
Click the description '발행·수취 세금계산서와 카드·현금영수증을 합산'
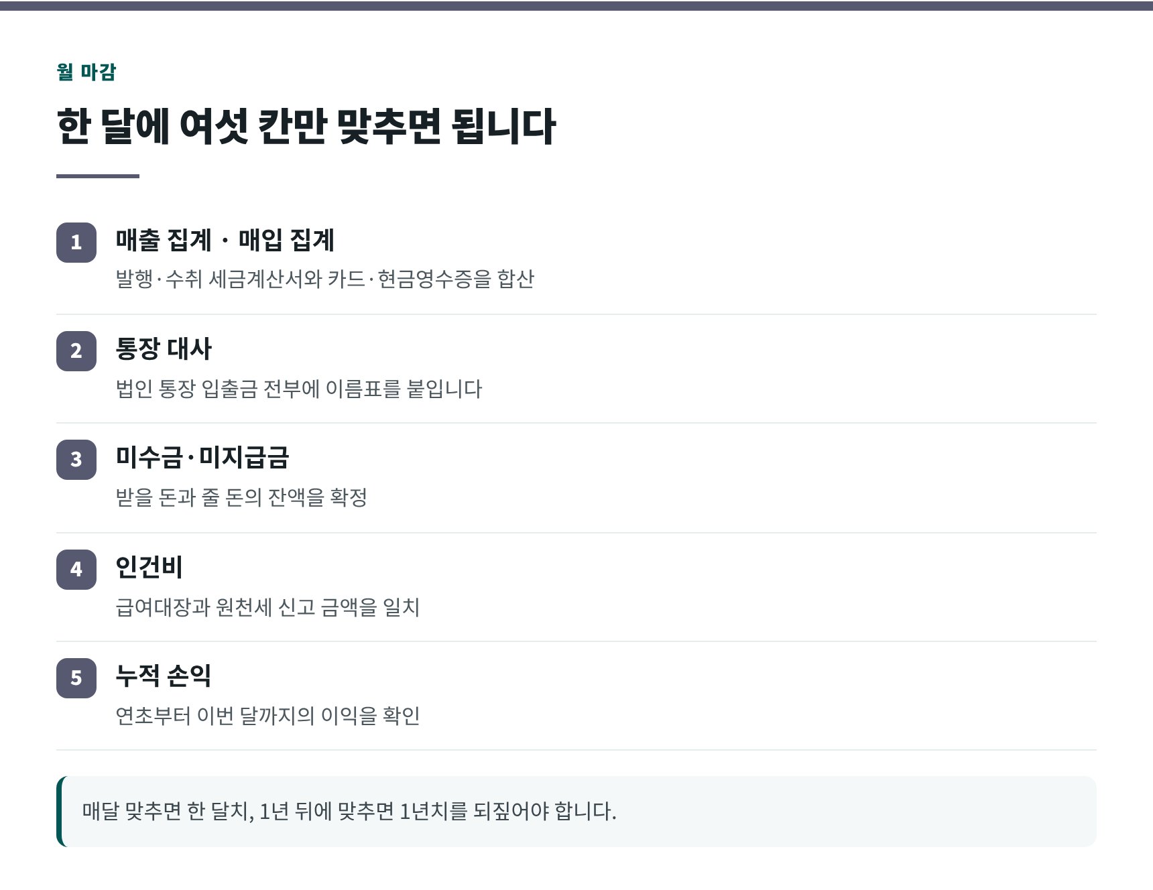coord(324,279)
